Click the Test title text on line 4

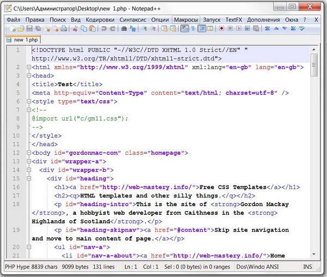65,85
